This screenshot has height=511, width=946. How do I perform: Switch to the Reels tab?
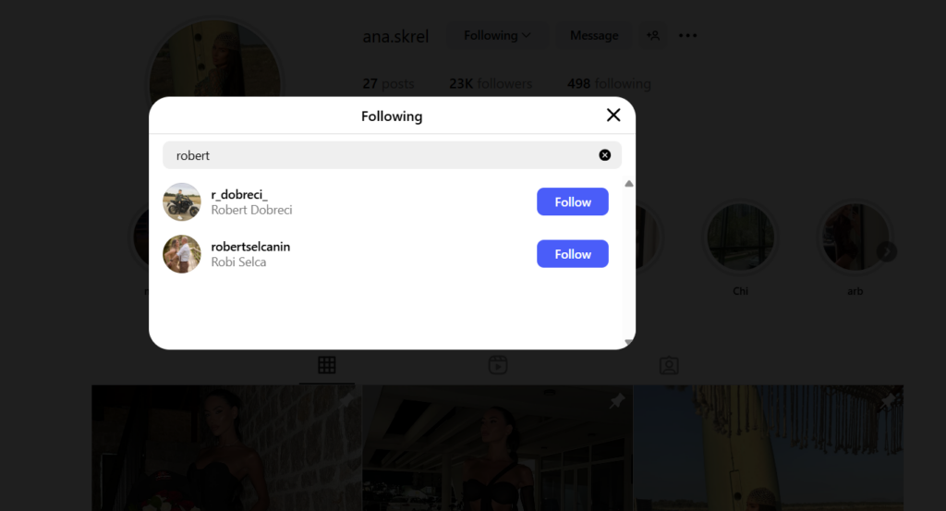pyautogui.click(x=498, y=365)
